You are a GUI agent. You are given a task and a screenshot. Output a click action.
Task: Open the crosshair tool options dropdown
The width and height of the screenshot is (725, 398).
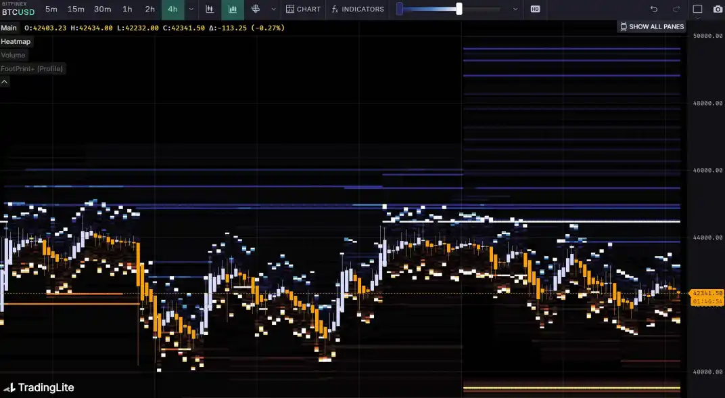coord(273,9)
